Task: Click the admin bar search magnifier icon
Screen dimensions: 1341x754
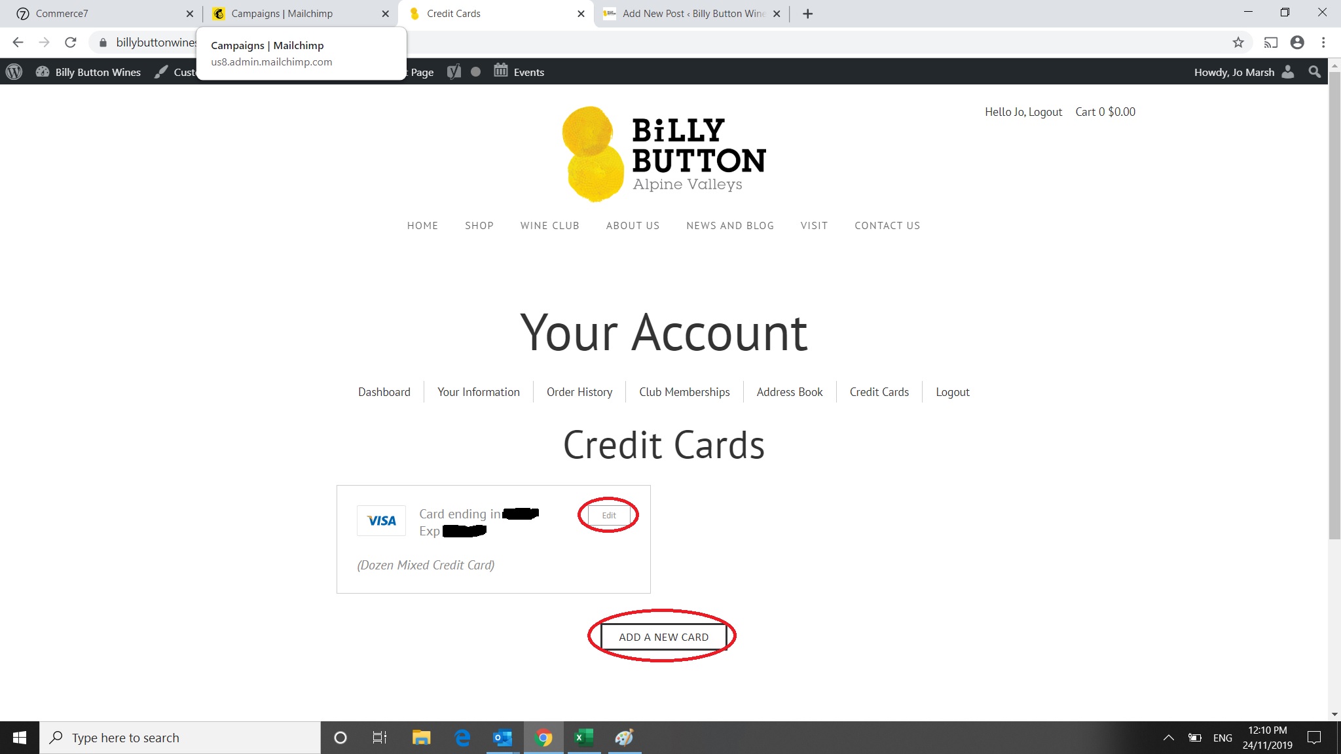Action: [x=1314, y=72]
